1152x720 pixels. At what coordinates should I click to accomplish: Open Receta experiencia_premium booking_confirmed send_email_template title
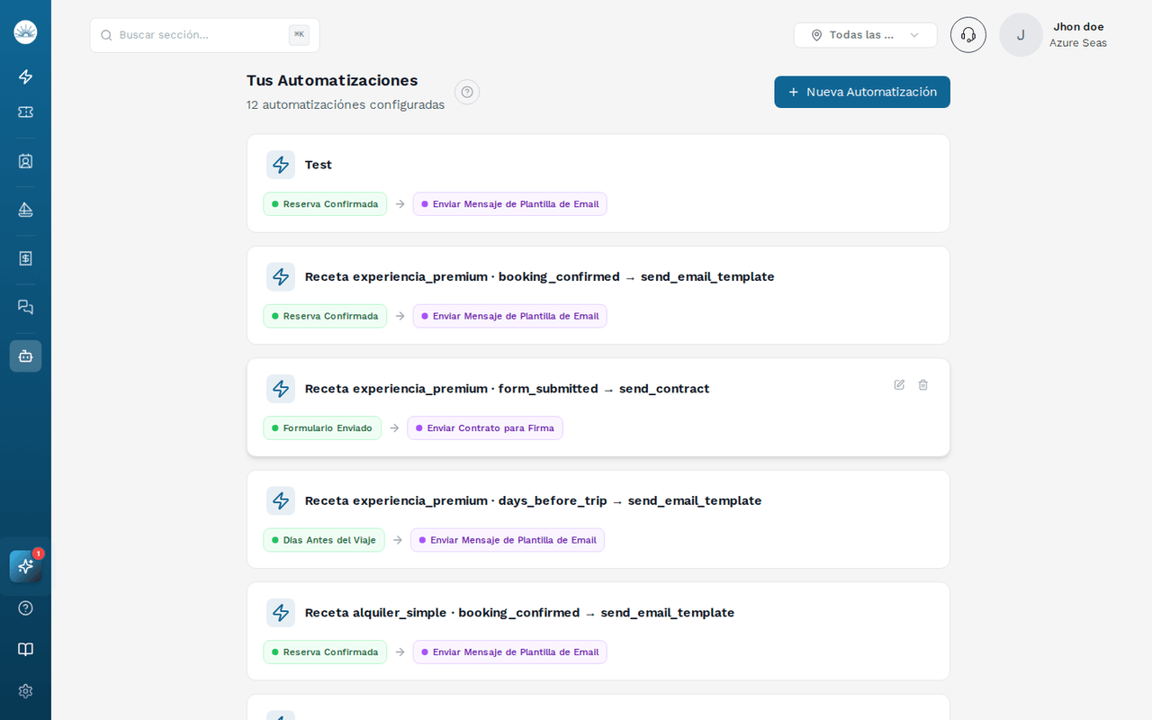pyautogui.click(x=540, y=276)
